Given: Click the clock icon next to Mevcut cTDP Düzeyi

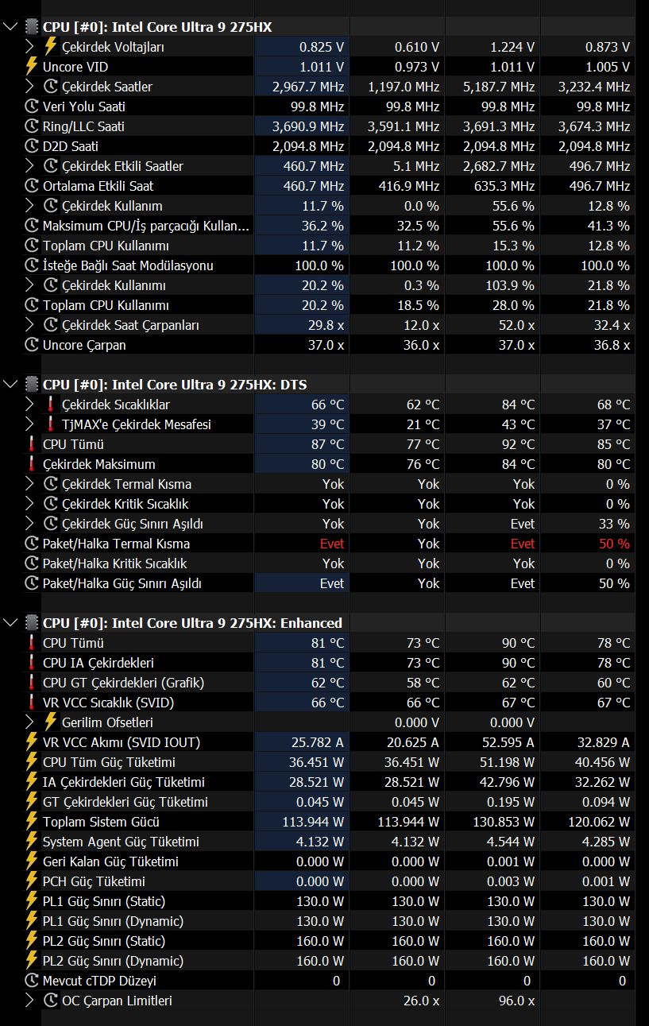Looking at the screenshot, I should click(x=32, y=981).
